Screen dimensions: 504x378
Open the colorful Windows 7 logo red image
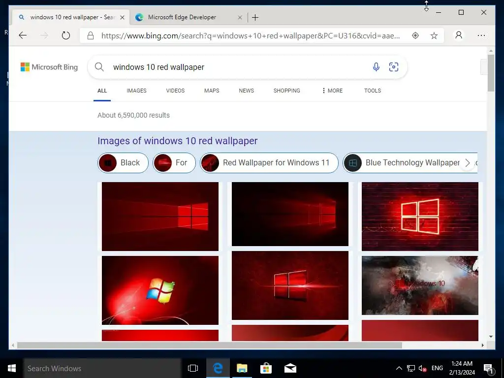160,290
